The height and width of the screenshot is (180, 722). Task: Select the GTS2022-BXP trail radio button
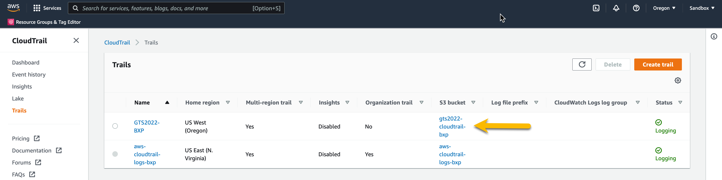115,126
